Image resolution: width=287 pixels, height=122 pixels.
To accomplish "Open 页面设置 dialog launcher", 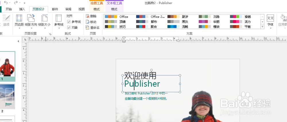I will [x=50, y=34].
